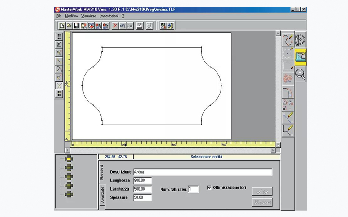Select the dashed circle drawing tool

(288, 53)
